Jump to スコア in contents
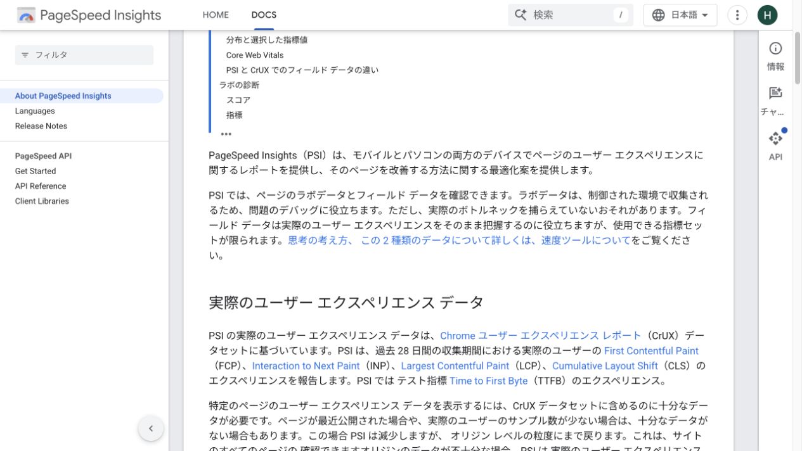Image resolution: width=802 pixels, height=451 pixels. click(x=238, y=100)
